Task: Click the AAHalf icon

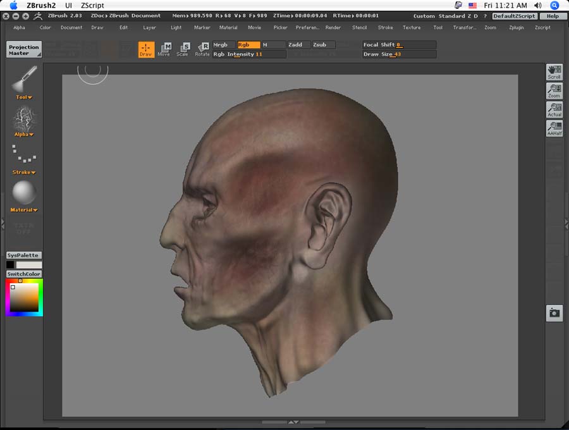Action: pos(554,129)
